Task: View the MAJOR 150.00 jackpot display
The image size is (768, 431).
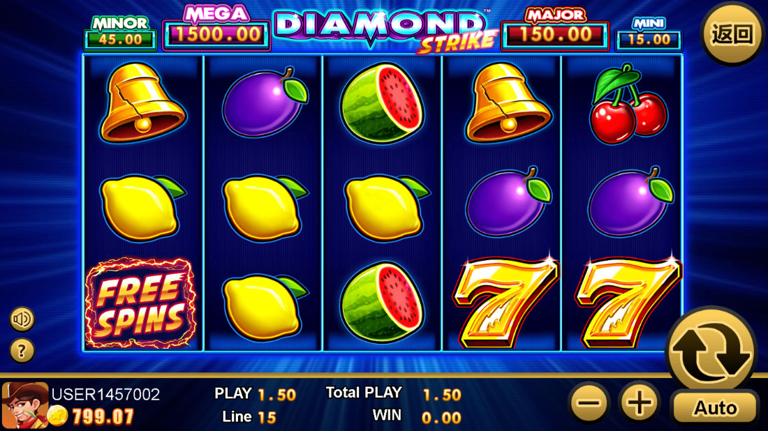Action: coord(555,29)
